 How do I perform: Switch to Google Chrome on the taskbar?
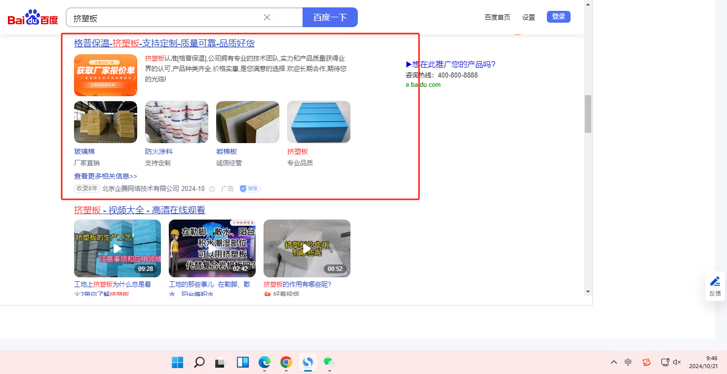click(286, 363)
